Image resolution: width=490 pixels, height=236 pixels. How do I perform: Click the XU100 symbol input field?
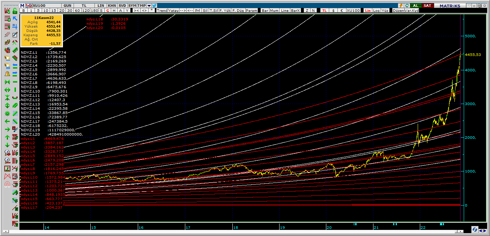point(46,6)
